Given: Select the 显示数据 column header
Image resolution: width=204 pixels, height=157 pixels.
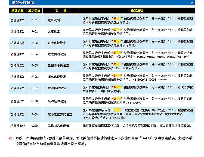Looking at the screenshot, I should click(34, 11).
